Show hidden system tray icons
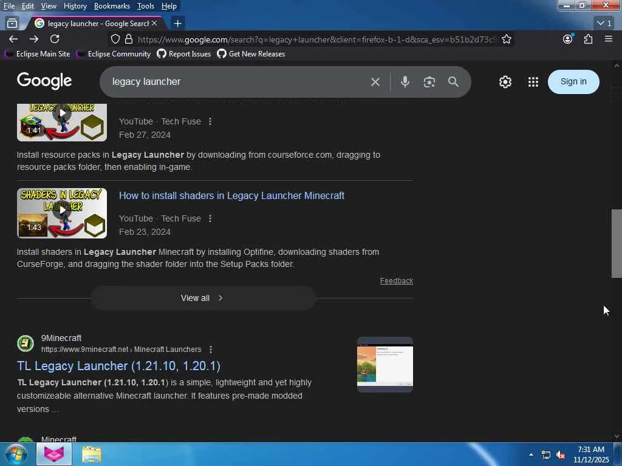The width and height of the screenshot is (622, 466). (x=531, y=454)
